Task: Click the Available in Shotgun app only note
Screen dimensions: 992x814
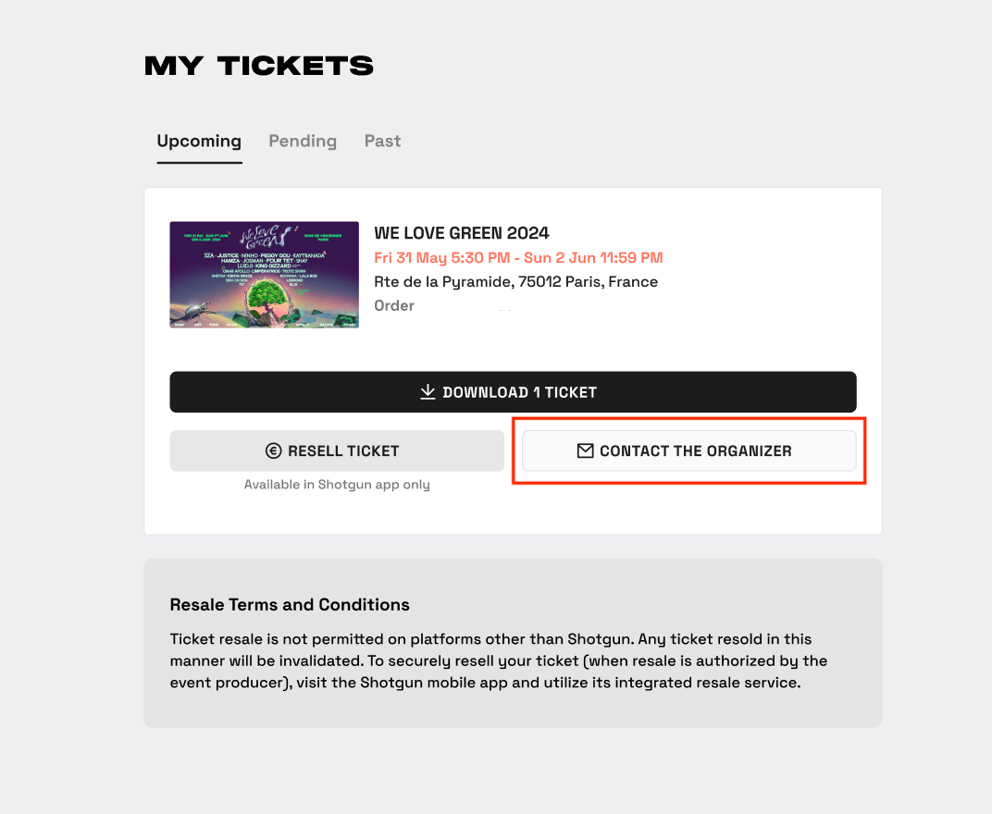Action: 337,485
